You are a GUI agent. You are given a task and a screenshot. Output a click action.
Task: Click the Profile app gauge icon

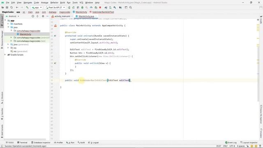(x=91, y=7)
